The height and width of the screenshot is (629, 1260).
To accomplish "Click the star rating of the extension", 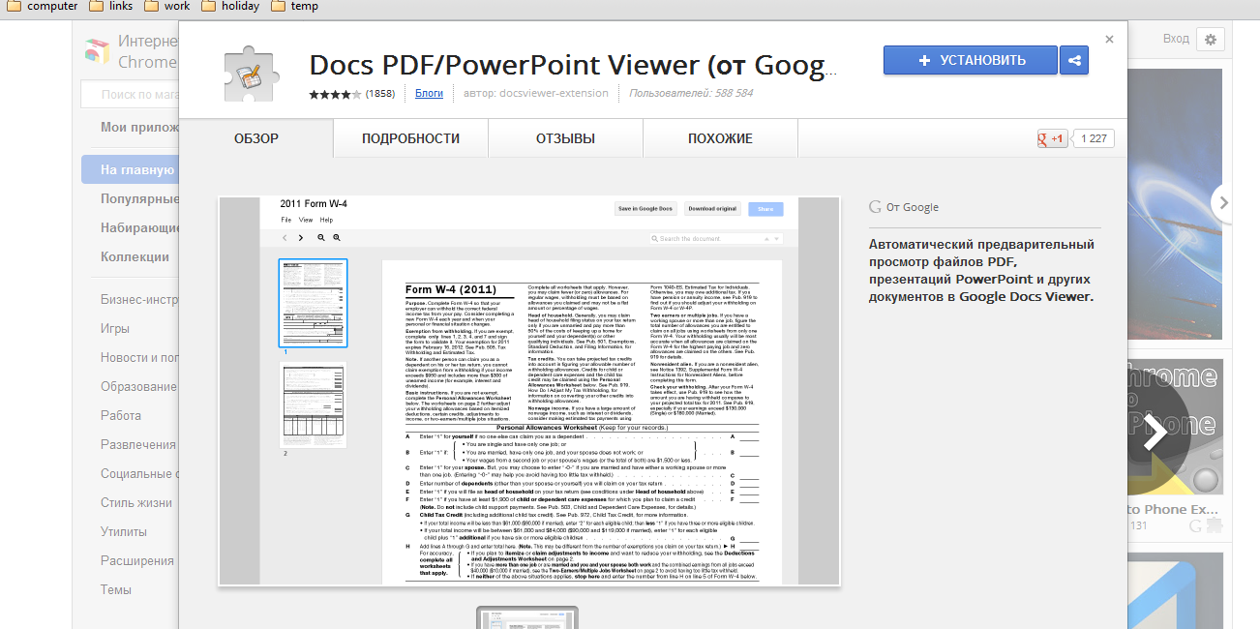I will coord(335,94).
